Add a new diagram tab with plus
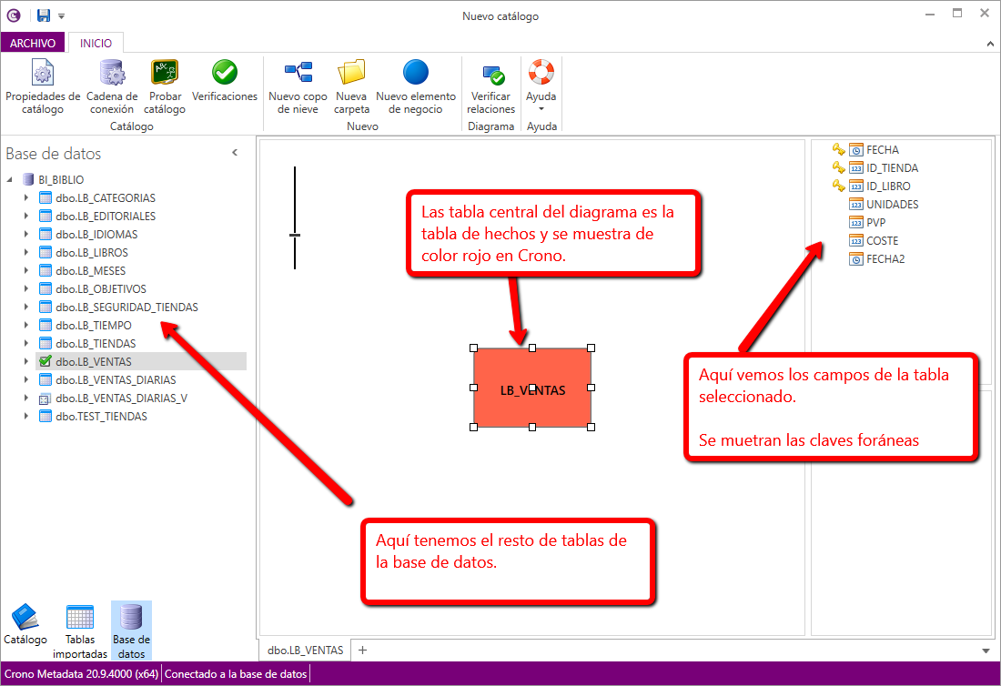1001x686 pixels. tap(362, 650)
